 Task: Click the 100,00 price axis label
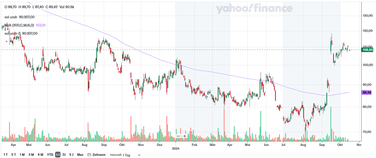[x=368, y=65]
